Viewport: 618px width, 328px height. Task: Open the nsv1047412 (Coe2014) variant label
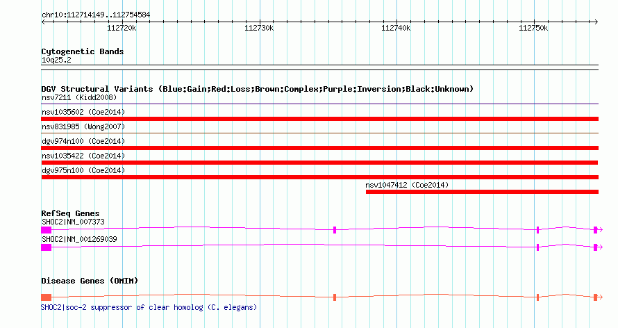(407, 186)
